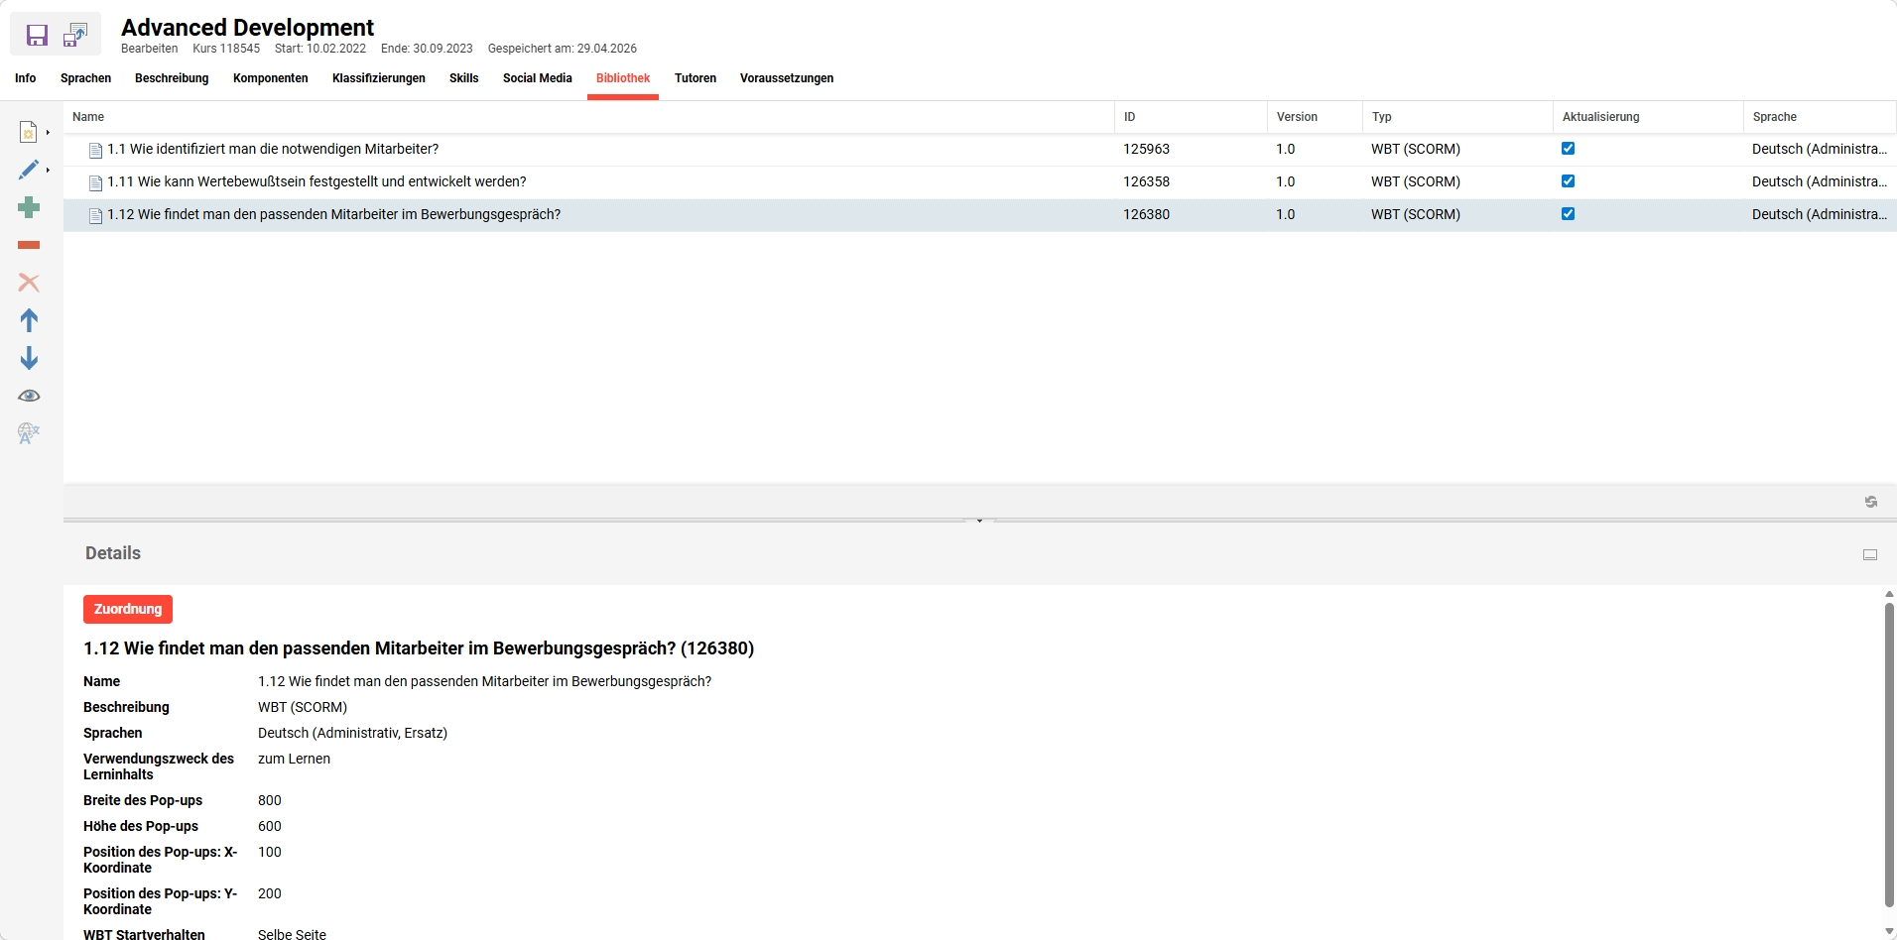This screenshot has width=1897, height=940.
Task: Click the Translate globe icon
Action: click(29, 433)
